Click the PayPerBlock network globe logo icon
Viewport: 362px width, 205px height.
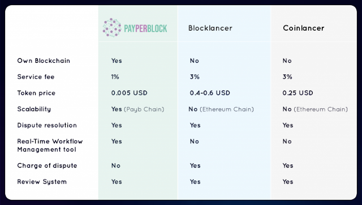pyautogui.click(x=112, y=28)
